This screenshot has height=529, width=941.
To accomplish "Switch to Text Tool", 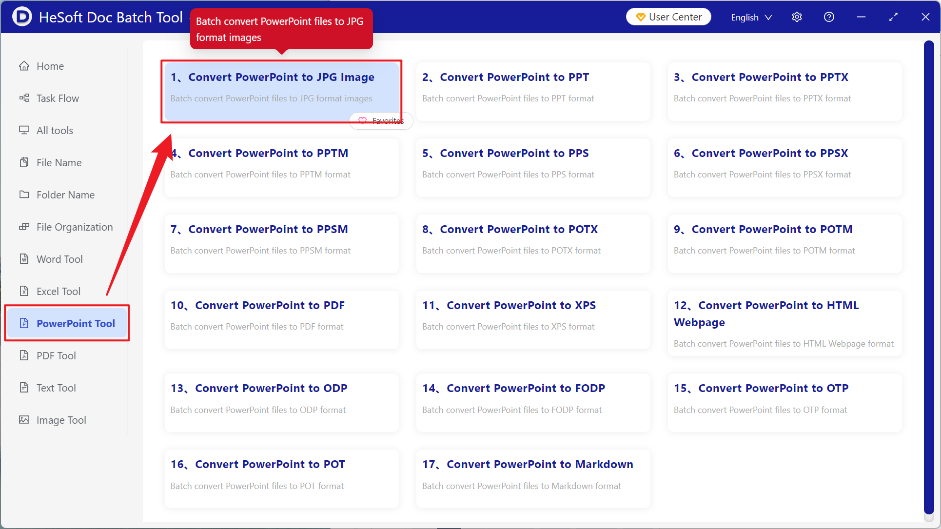I will (x=66, y=388).
